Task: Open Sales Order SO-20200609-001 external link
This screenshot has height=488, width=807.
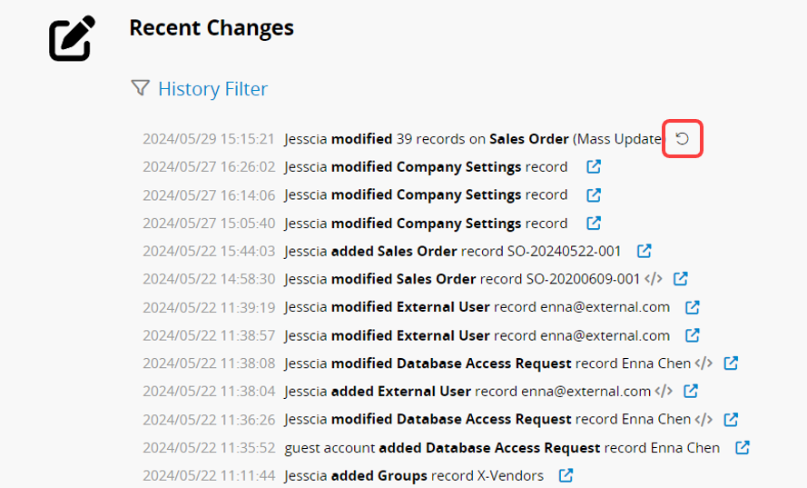Action: 680,279
